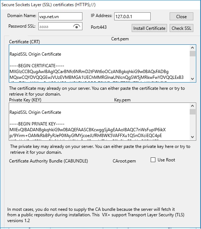Click the Certificate (CRT) label
Image resolution: width=201 pixels, height=229 pixels.
point(24,42)
